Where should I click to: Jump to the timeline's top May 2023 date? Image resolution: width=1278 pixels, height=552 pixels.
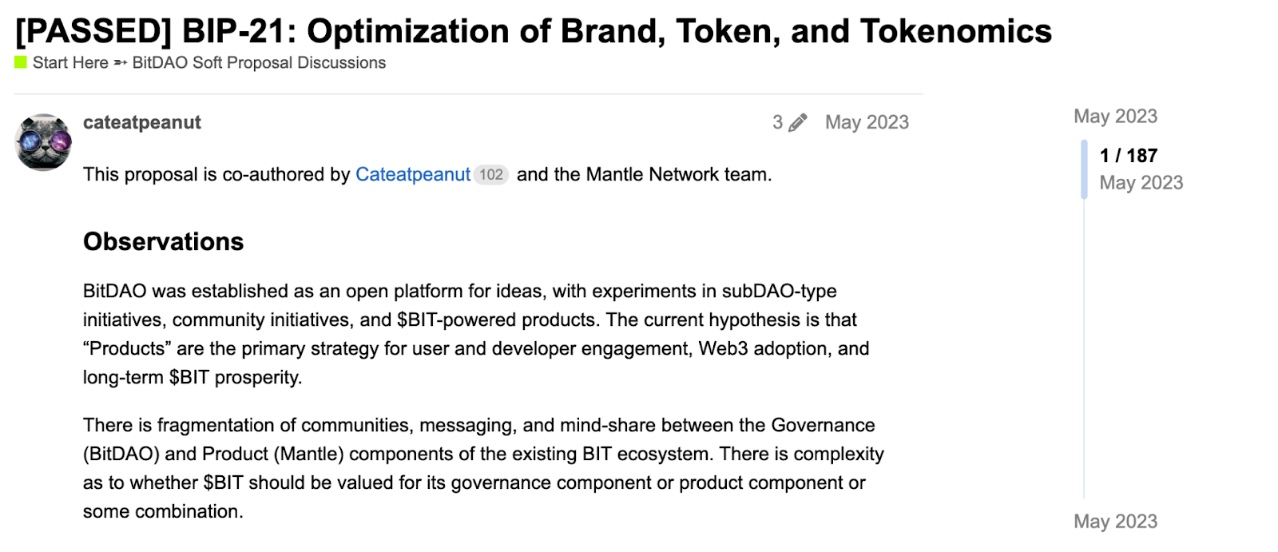coord(1115,117)
